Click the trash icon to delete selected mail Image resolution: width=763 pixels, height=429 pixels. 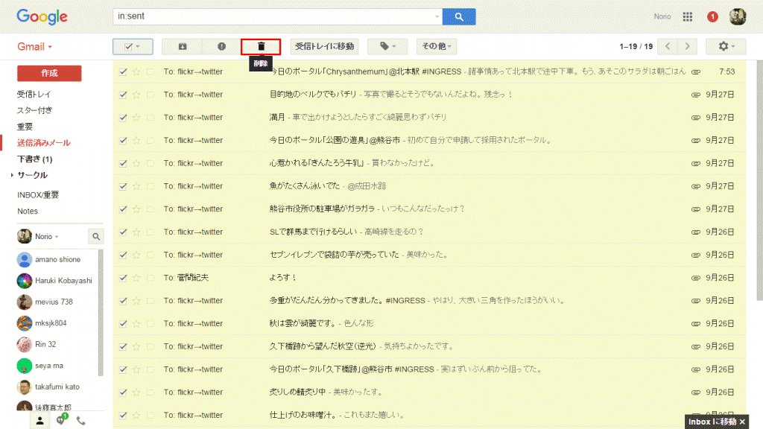(261, 46)
